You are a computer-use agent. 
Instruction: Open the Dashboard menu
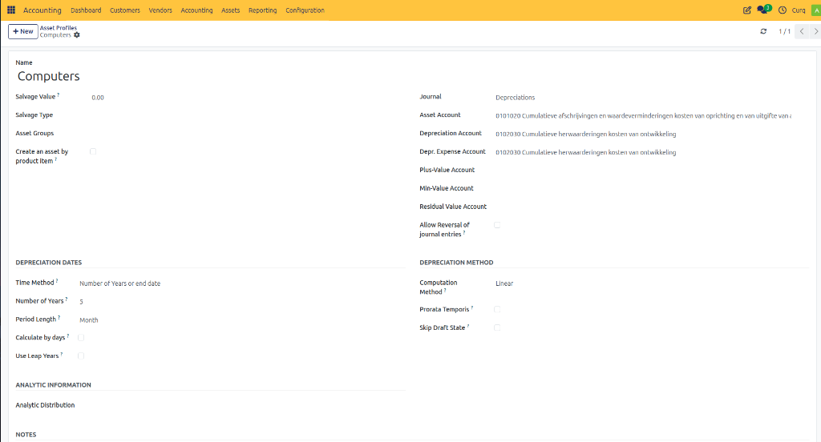(86, 10)
